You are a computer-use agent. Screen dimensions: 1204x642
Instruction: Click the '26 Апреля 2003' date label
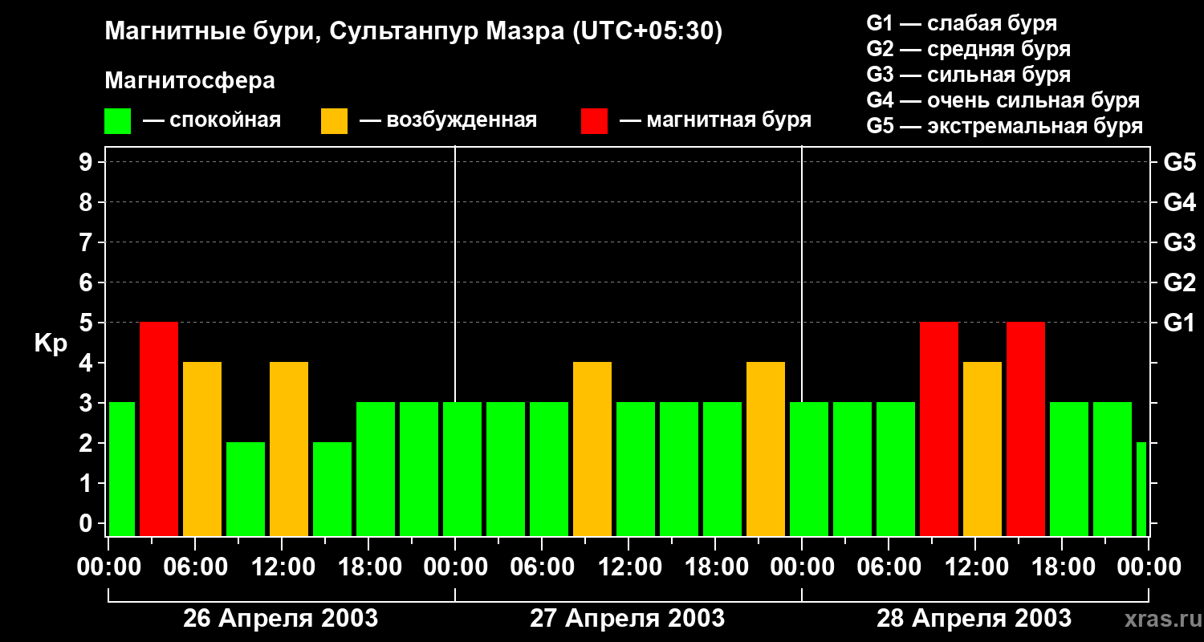[x=281, y=619]
